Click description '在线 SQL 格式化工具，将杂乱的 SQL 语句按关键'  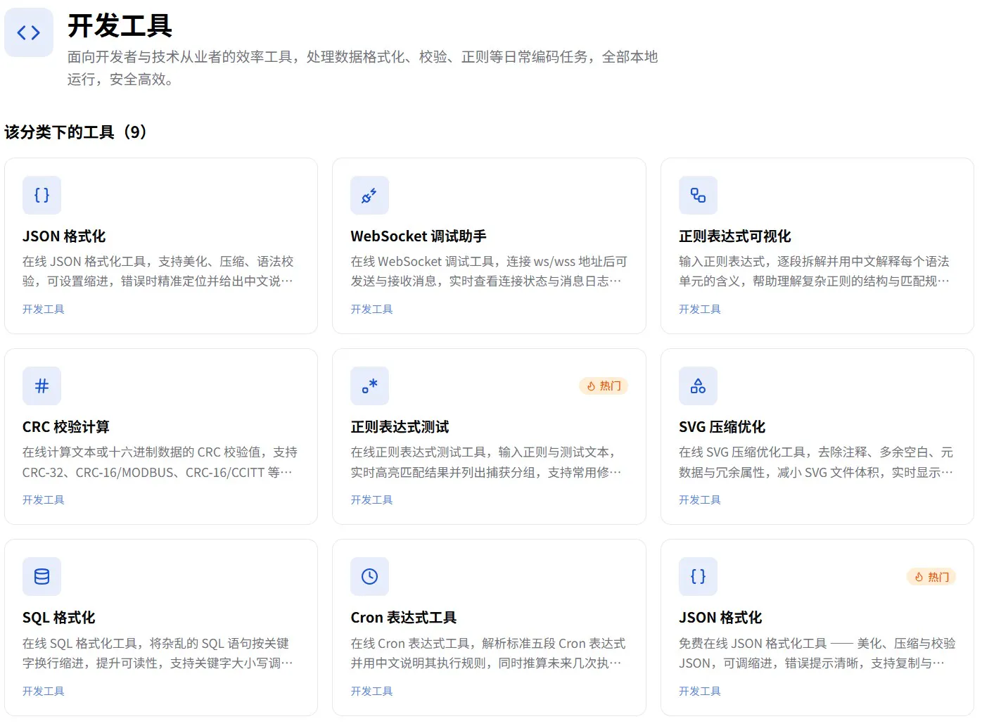158,653
